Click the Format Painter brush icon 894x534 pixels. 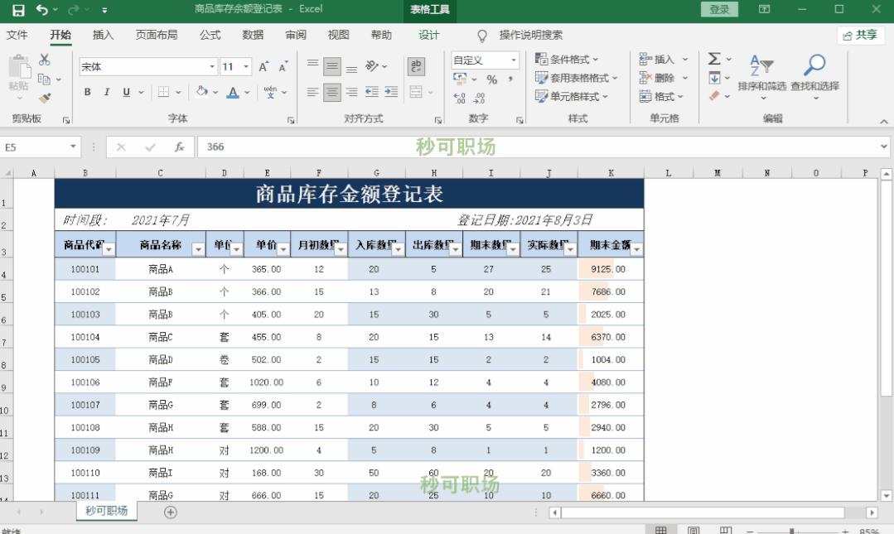[45, 98]
